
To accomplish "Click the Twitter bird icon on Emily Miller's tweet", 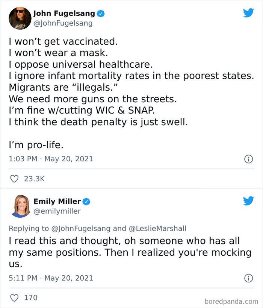I will tap(248, 201).
